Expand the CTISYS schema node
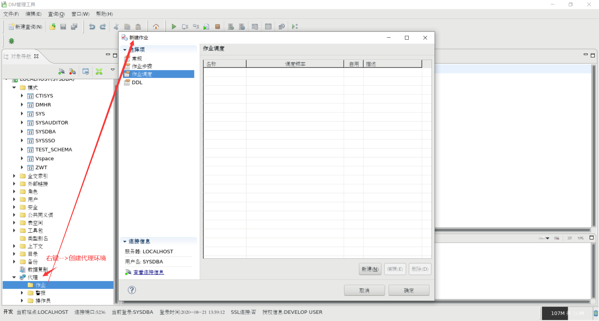Screen dimensions: 599x321 pos(22,96)
